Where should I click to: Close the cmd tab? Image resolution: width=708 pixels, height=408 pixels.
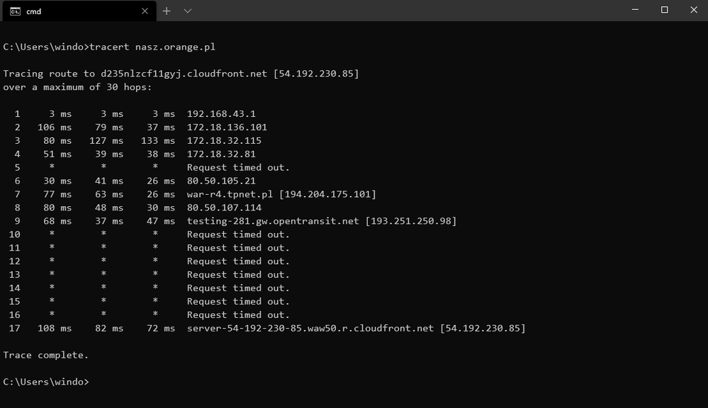[x=145, y=11]
